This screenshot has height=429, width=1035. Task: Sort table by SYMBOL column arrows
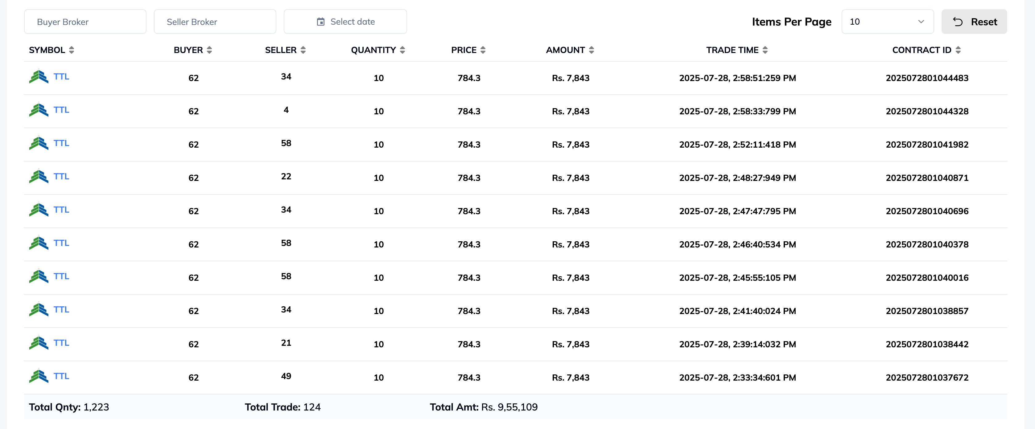(72, 50)
